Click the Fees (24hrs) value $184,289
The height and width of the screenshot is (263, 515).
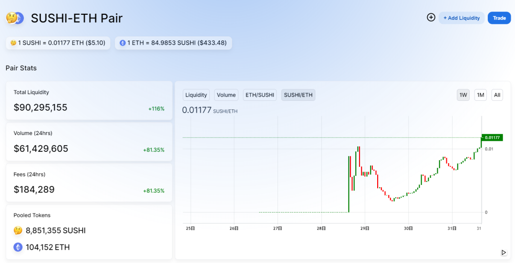pos(34,189)
